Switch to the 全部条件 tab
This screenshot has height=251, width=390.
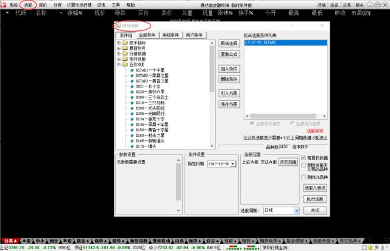point(148,35)
